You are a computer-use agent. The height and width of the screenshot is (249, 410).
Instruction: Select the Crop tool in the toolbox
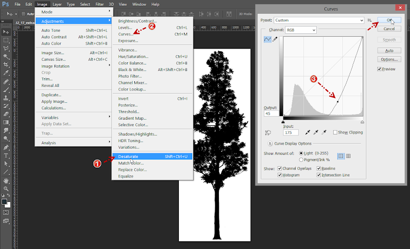tap(6, 64)
